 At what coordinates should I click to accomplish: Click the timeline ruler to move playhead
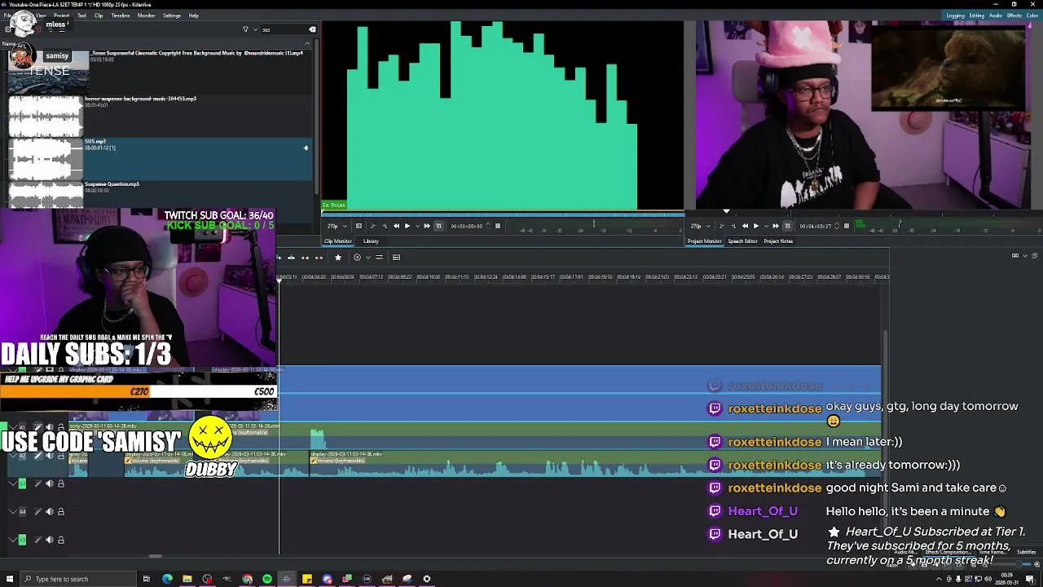pyautogui.click(x=583, y=277)
